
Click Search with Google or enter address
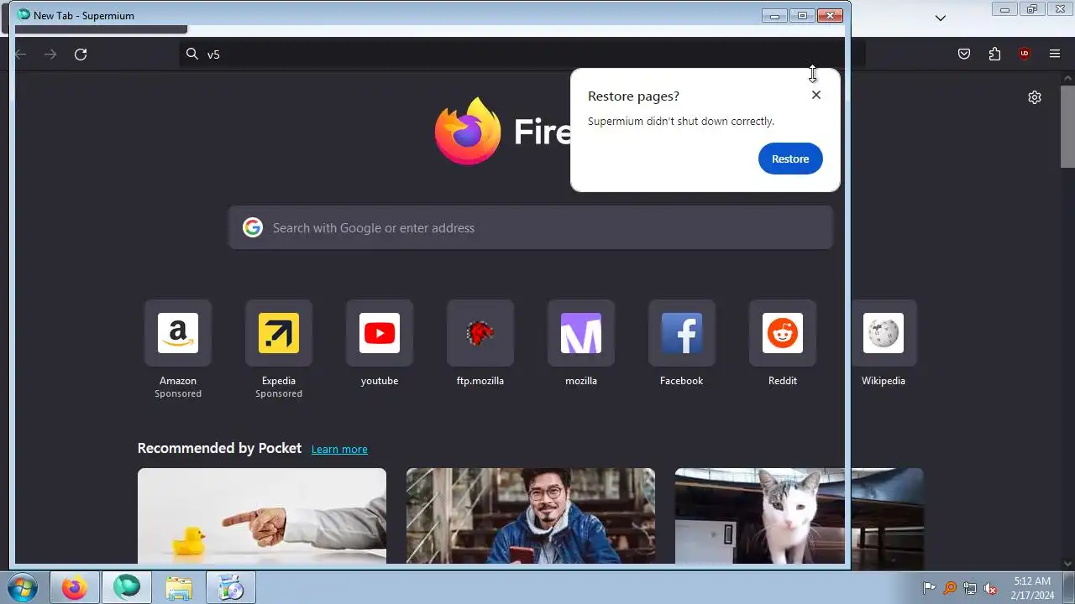coord(531,228)
